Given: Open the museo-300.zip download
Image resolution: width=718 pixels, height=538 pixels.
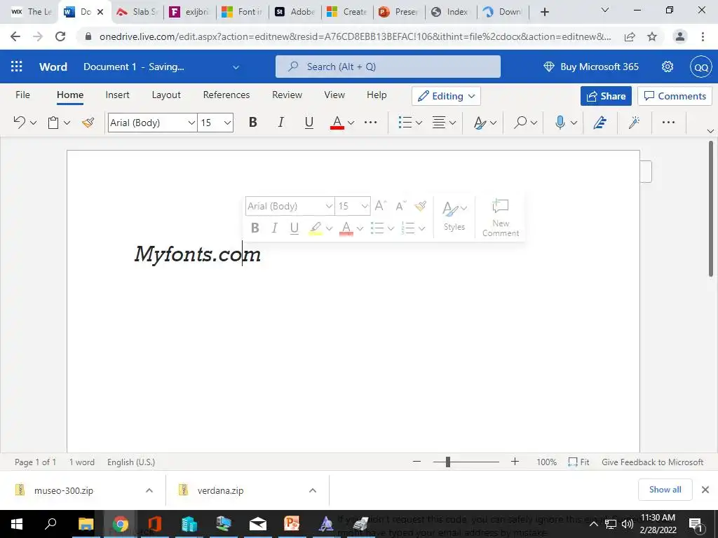Looking at the screenshot, I should point(63,490).
